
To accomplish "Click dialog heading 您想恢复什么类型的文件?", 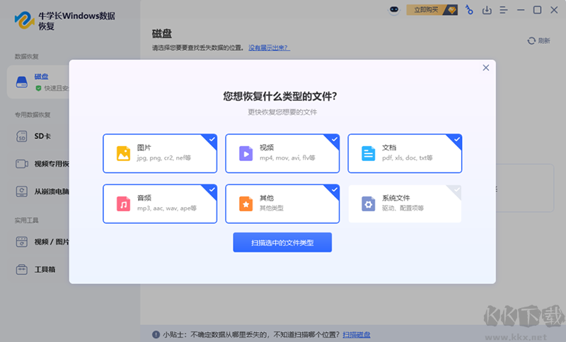I will (x=280, y=96).
